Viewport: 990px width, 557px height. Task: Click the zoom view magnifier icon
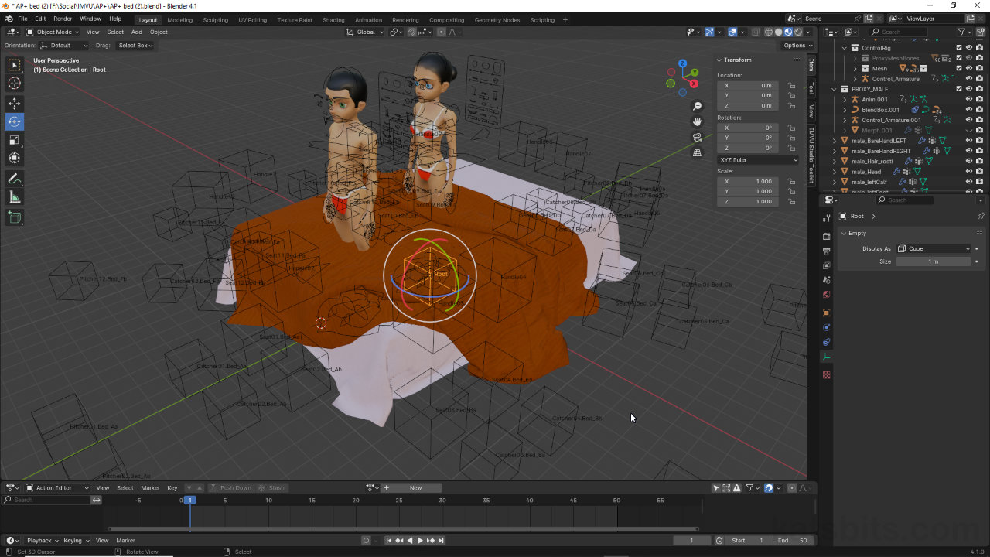coord(697,106)
